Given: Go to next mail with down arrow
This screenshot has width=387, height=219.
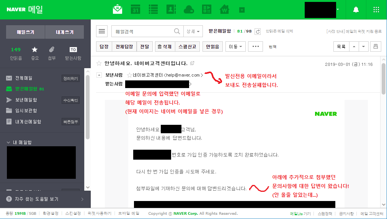Looking at the screenshot, I should 363,46.
